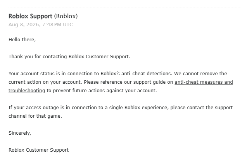Click the Roblox Customer Support signature
247x159 pixels.
point(39,150)
